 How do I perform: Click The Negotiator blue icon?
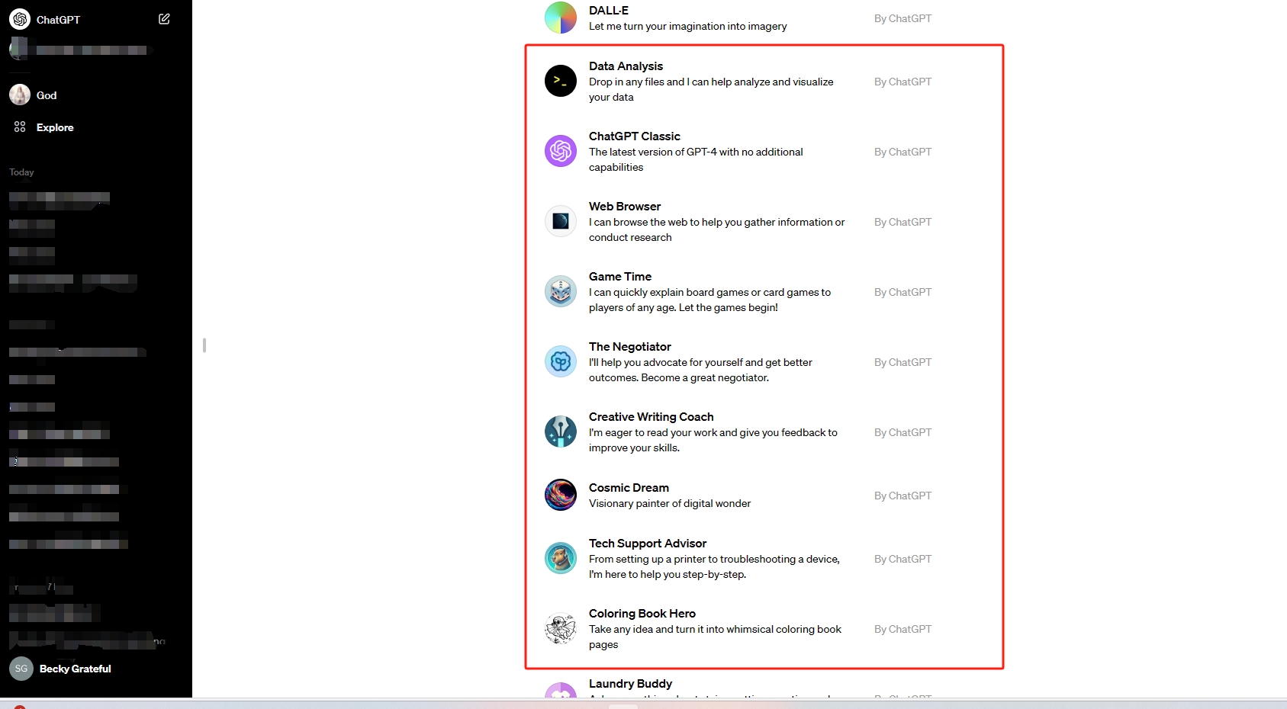561,361
